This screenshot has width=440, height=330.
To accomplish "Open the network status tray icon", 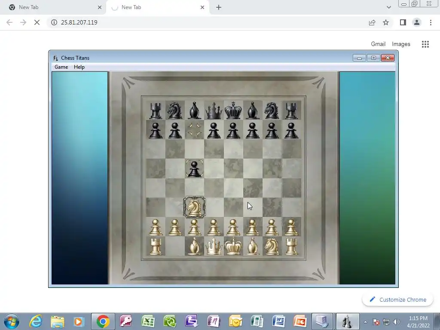I will pos(386,322).
